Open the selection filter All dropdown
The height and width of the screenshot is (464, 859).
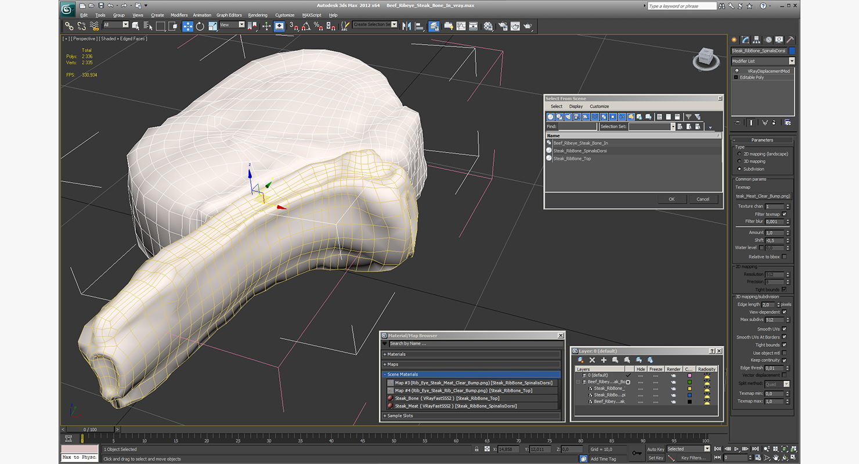click(x=116, y=25)
